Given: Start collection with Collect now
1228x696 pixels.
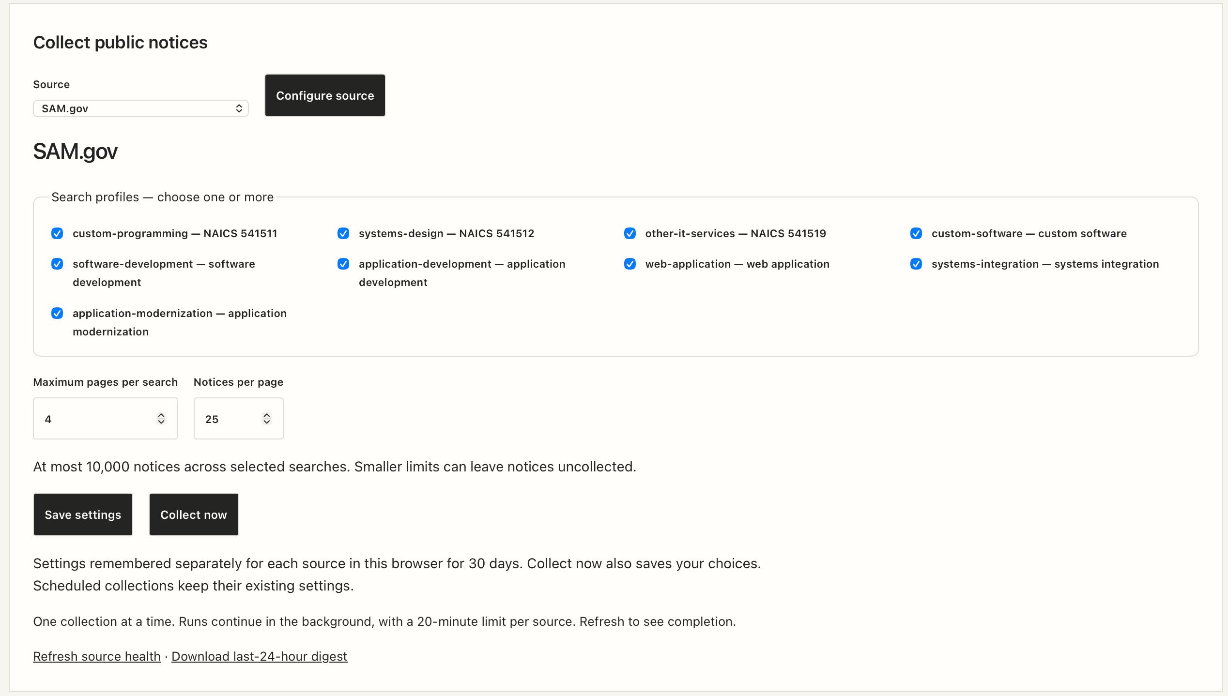Looking at the screenshot, I should click(x=194, y=514).
